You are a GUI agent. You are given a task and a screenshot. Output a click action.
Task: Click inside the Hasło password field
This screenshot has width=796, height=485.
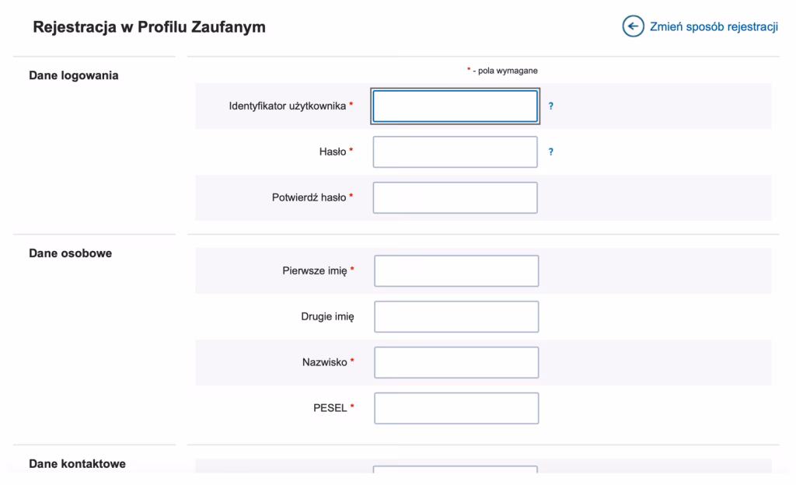tap(455, 152)
